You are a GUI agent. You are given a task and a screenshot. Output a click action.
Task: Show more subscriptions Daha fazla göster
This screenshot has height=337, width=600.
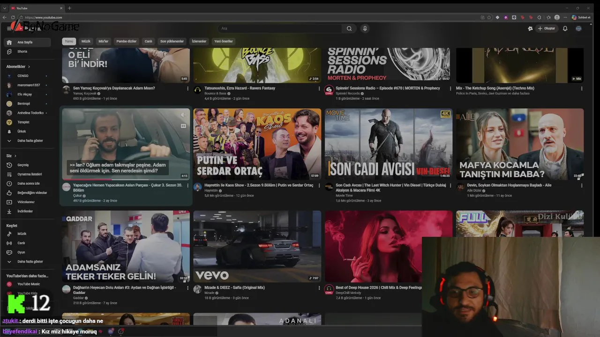click(28, 140)
